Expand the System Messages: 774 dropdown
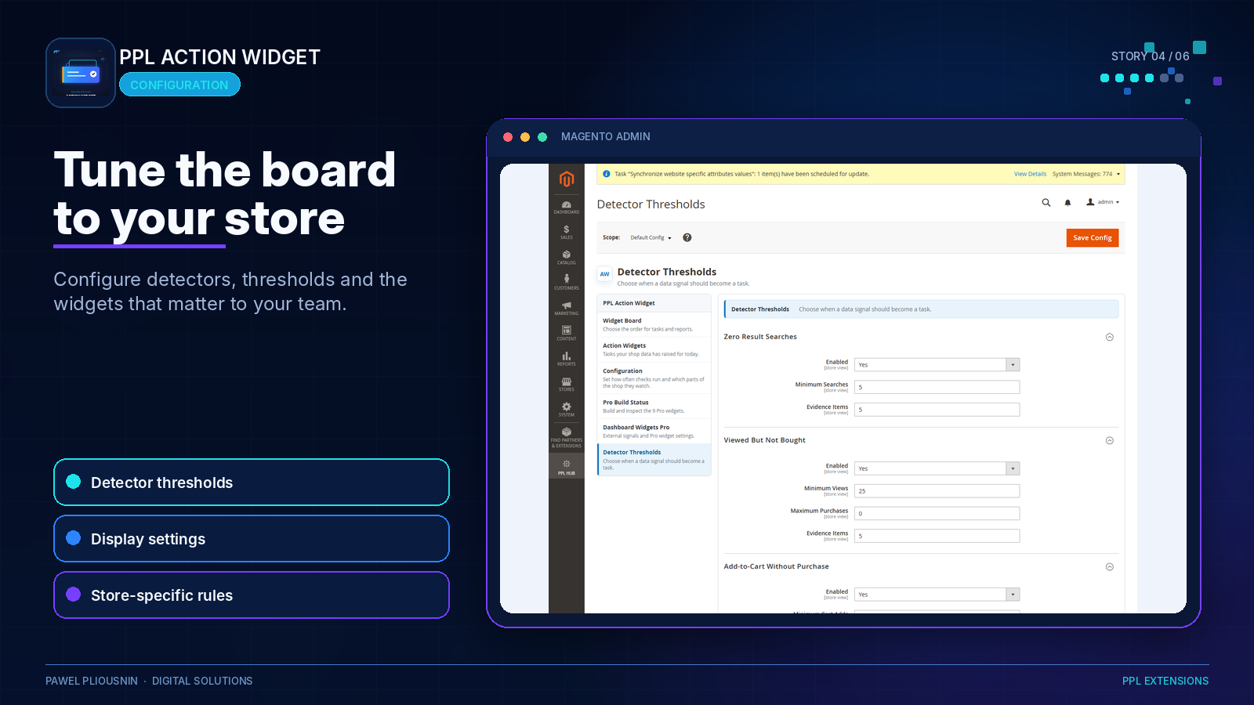 [1086, 174]
